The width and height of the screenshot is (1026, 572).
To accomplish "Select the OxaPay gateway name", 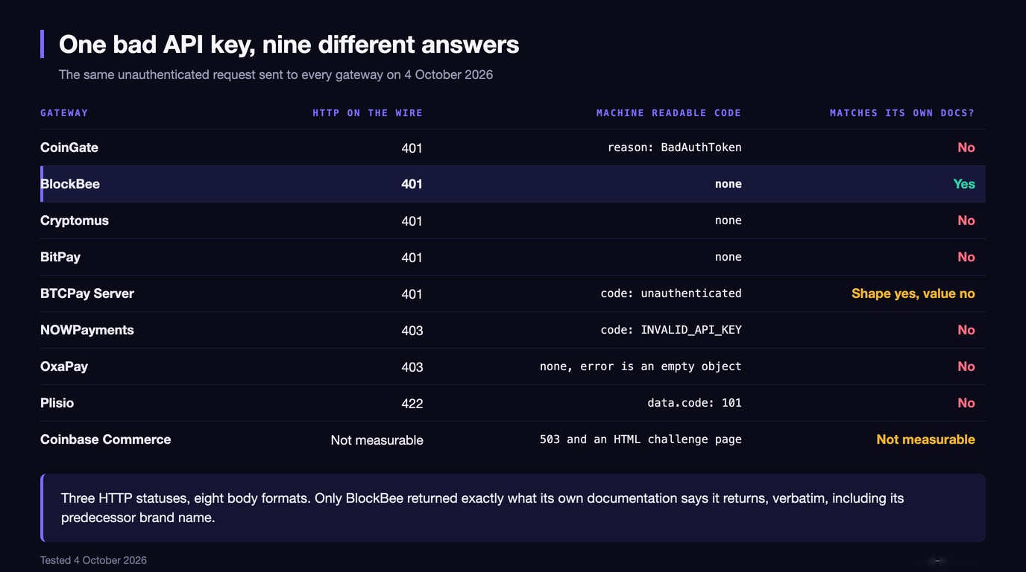I will pyautogui.click(x=64, y=366).
